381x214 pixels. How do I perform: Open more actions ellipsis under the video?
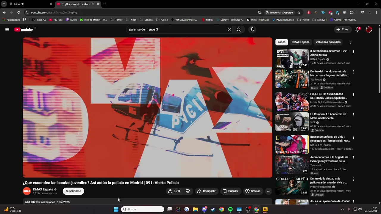[268, 191]
